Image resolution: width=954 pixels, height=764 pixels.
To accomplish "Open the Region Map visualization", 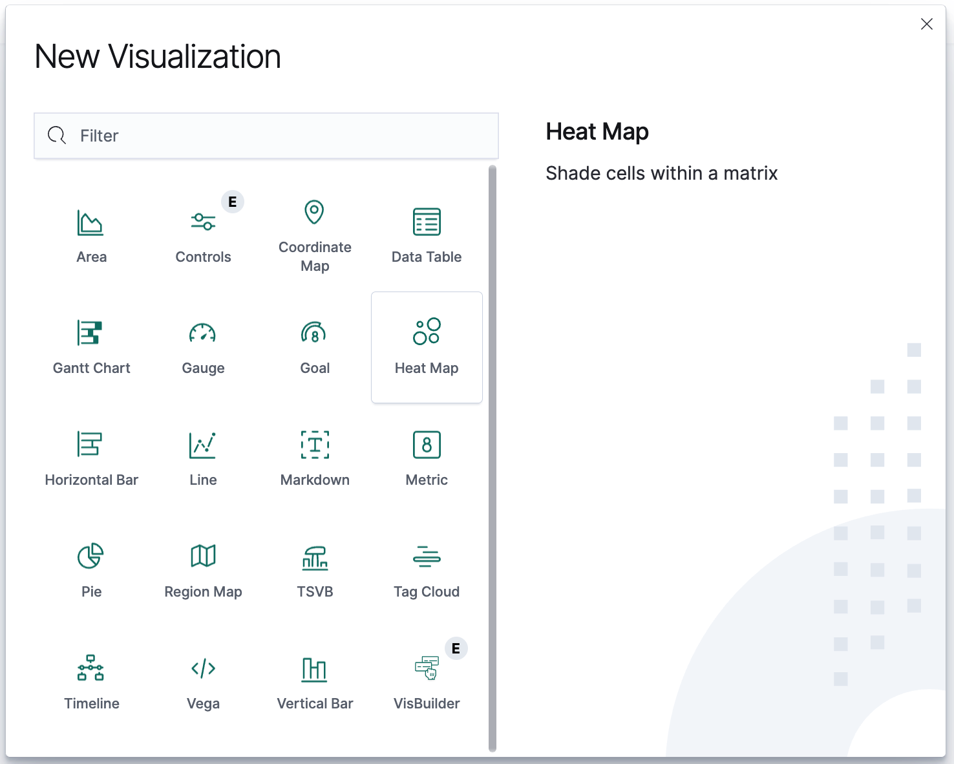I will 203,556.
